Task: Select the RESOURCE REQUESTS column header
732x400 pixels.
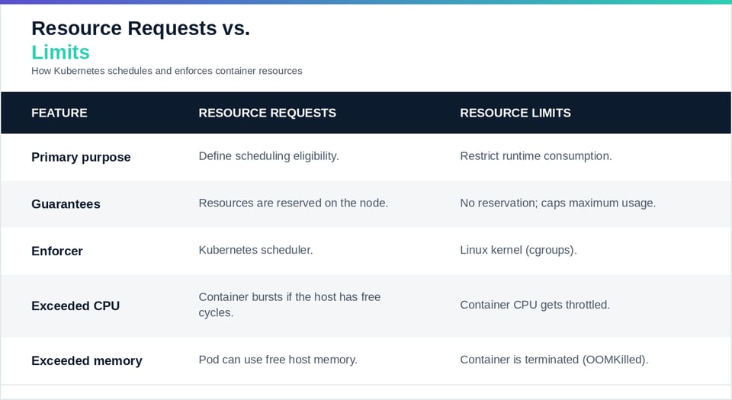Action: pos(267,113)
